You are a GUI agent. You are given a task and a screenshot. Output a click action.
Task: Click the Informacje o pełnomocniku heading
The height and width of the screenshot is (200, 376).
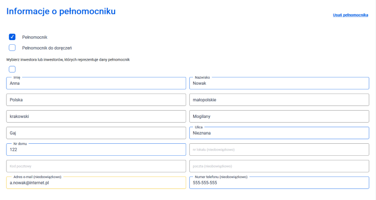coord(61,12)
